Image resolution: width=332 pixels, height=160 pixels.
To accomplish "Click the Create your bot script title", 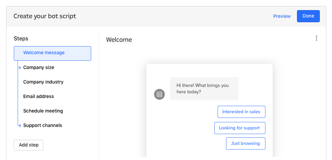I will 45,16.
